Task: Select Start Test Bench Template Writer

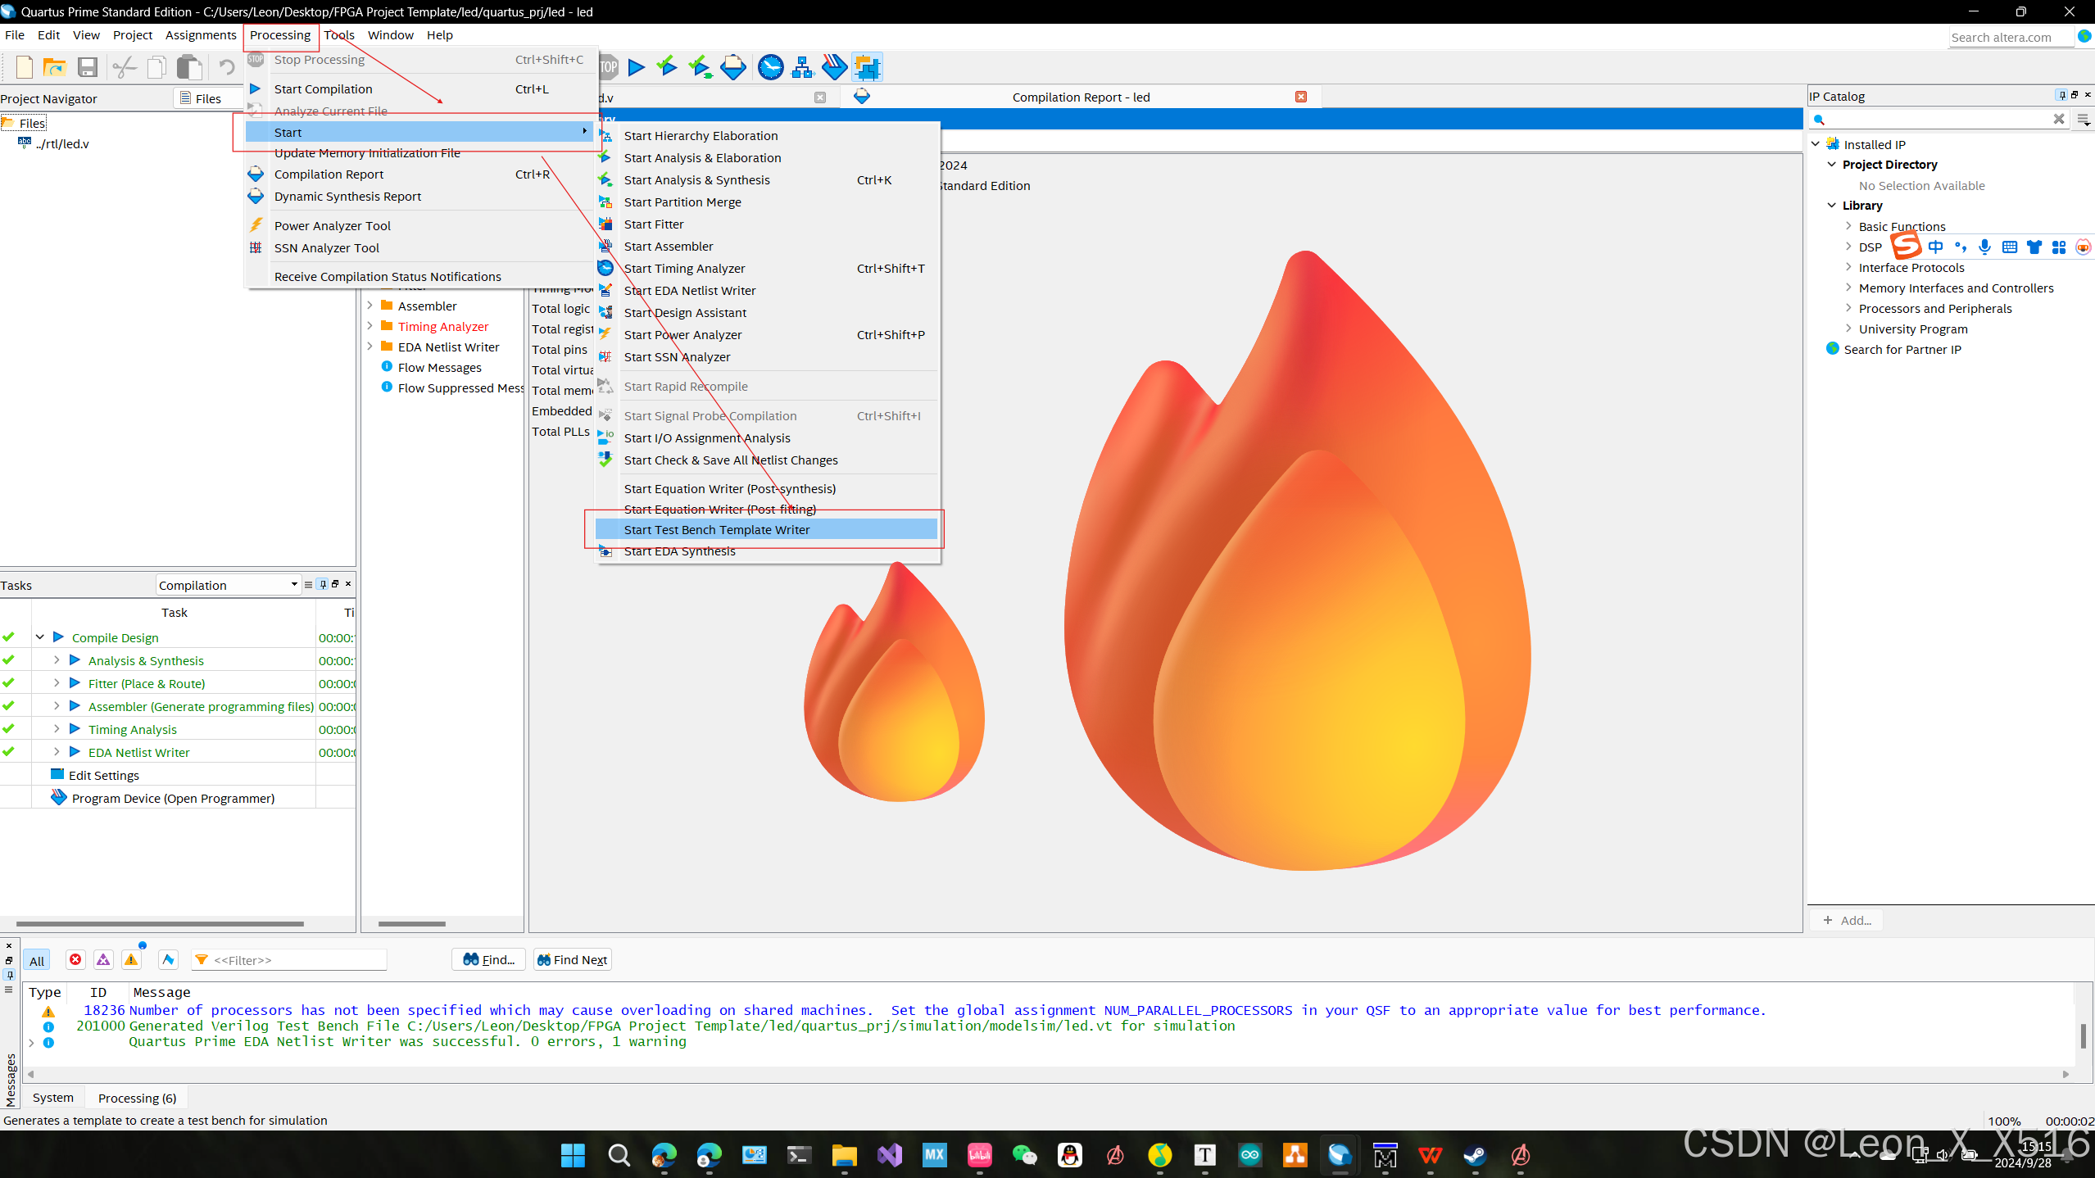Action: coord(716,530)
